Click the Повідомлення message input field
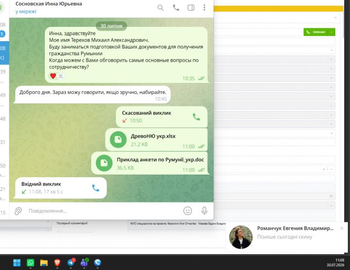350x270 pixels. coord(104,211)
